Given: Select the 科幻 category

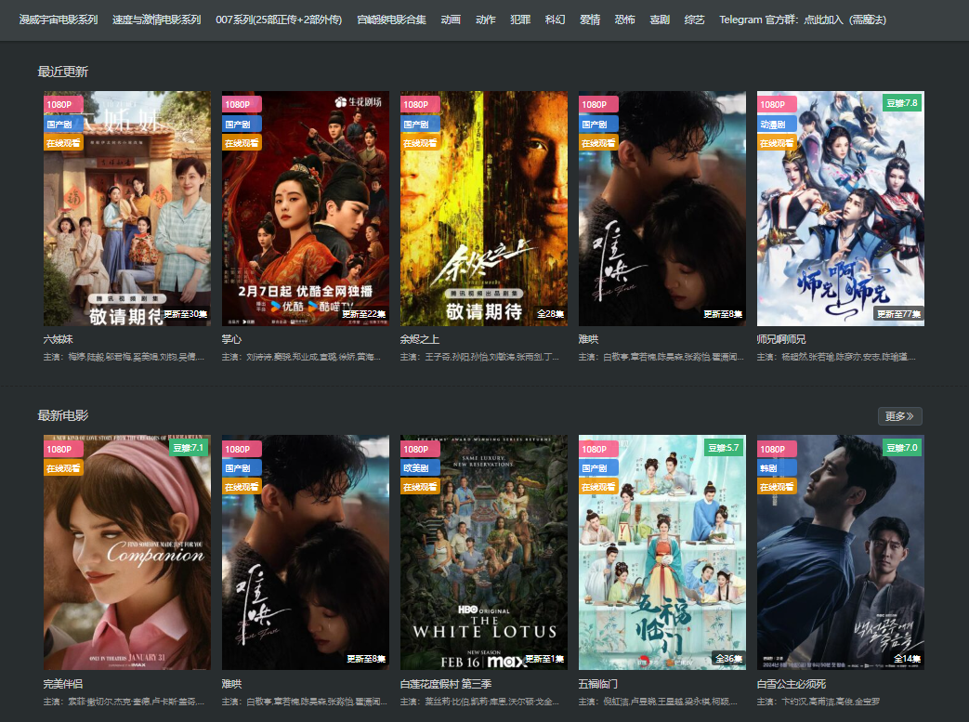Looking at the screenshot, I should [555, 20].
